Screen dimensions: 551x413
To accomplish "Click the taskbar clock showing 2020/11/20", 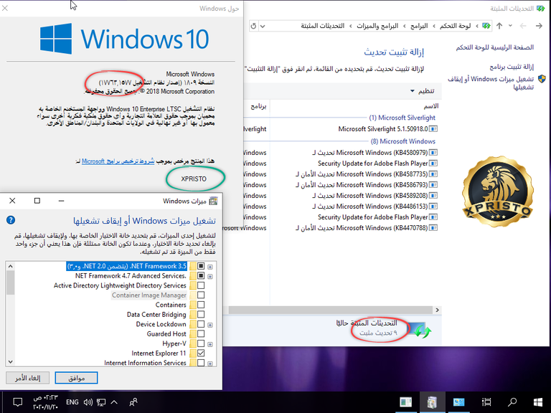I will click(x=45, y=402).
